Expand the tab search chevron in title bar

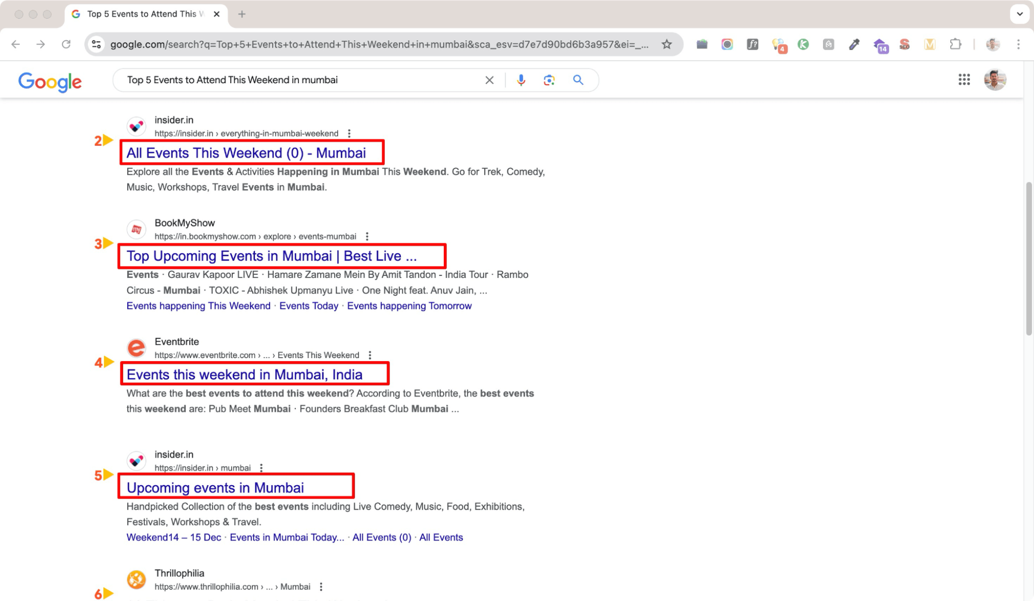click(1020, 14)
